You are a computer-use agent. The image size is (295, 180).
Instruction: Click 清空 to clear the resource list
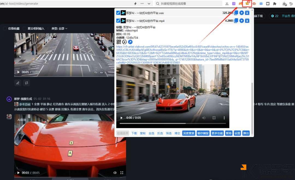click(178, 133)
